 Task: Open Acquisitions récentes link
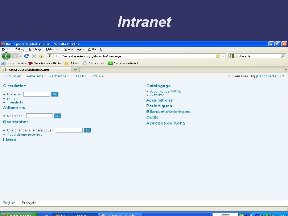point(24,135)
